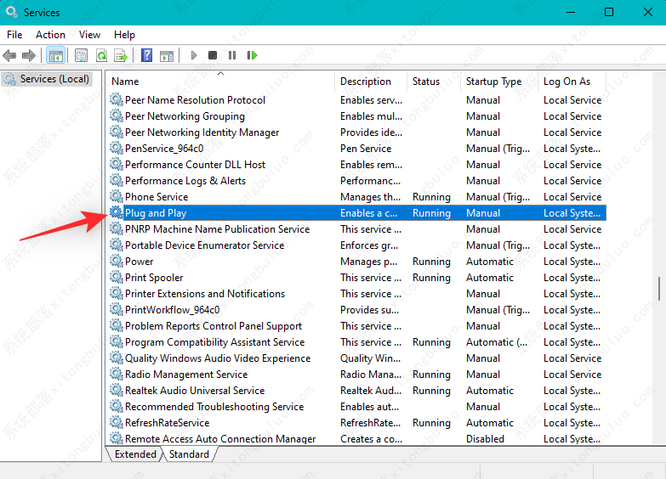Select Services (Local) in the left tree
The image size is (666, 479).
(54, 79)
